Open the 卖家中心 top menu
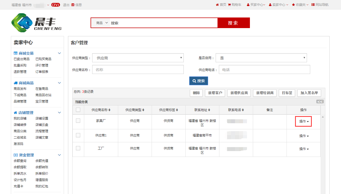 click(279, 5)
